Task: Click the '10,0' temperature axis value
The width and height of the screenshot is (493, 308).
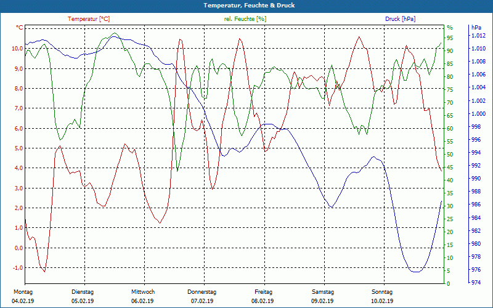Action: pyautogui.click(x=17, y=49)
